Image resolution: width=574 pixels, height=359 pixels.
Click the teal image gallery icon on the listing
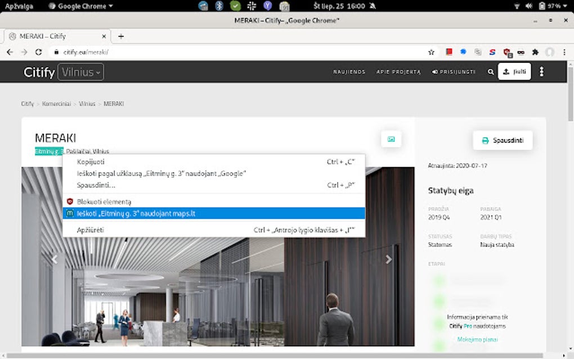pyautogui.click(x=391, y=138)
